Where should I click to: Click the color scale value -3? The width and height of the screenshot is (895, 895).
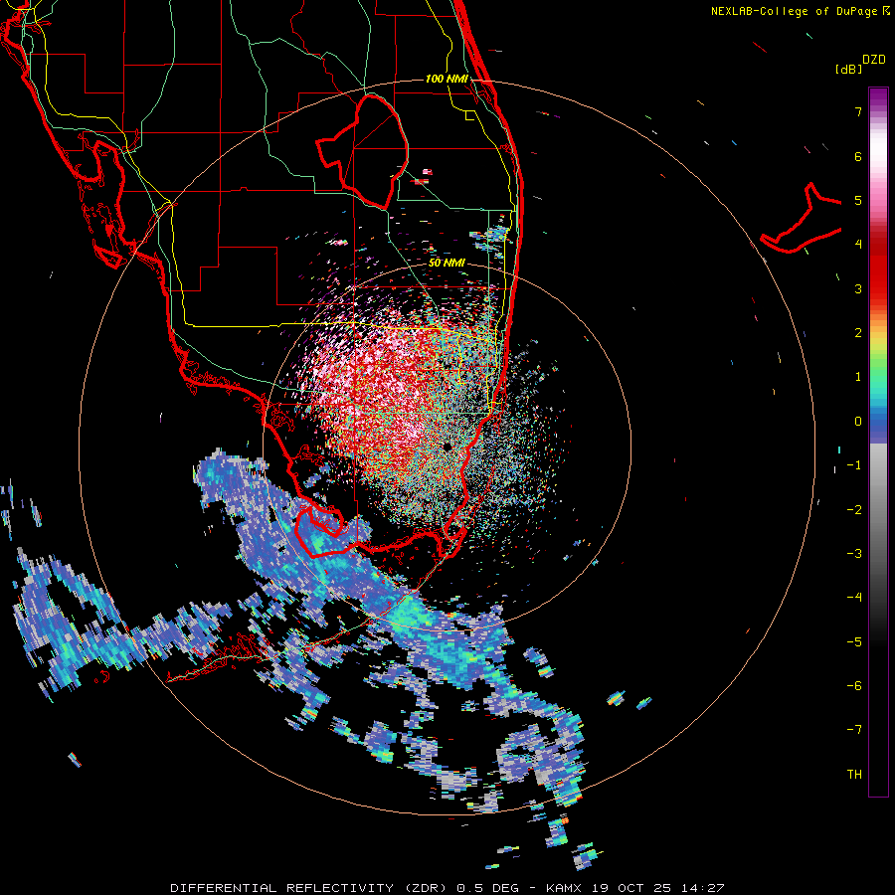(x=854, y=554)
